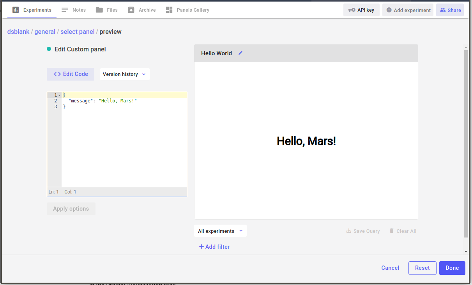
Task: Click the Reset button
Action: coord(423,268)
